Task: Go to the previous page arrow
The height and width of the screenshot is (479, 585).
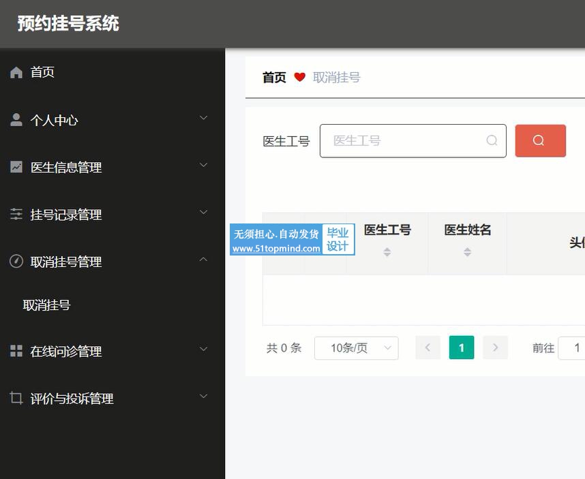Action: pos(428,347)
